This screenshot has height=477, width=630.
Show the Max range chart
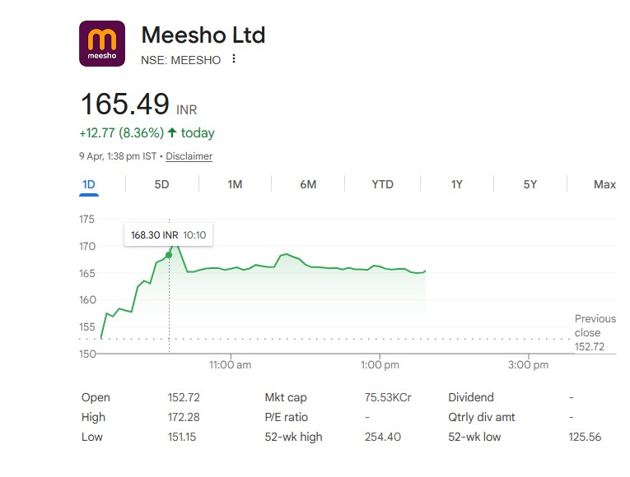604,184
